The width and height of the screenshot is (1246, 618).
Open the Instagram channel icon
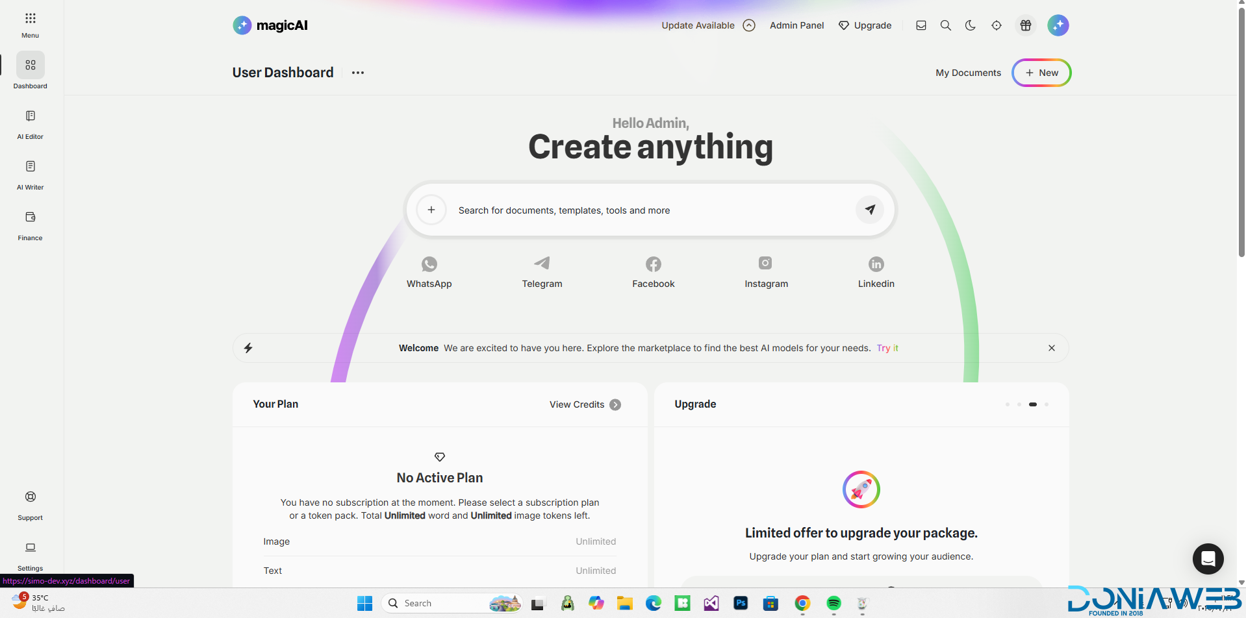(x=765, y=263)
